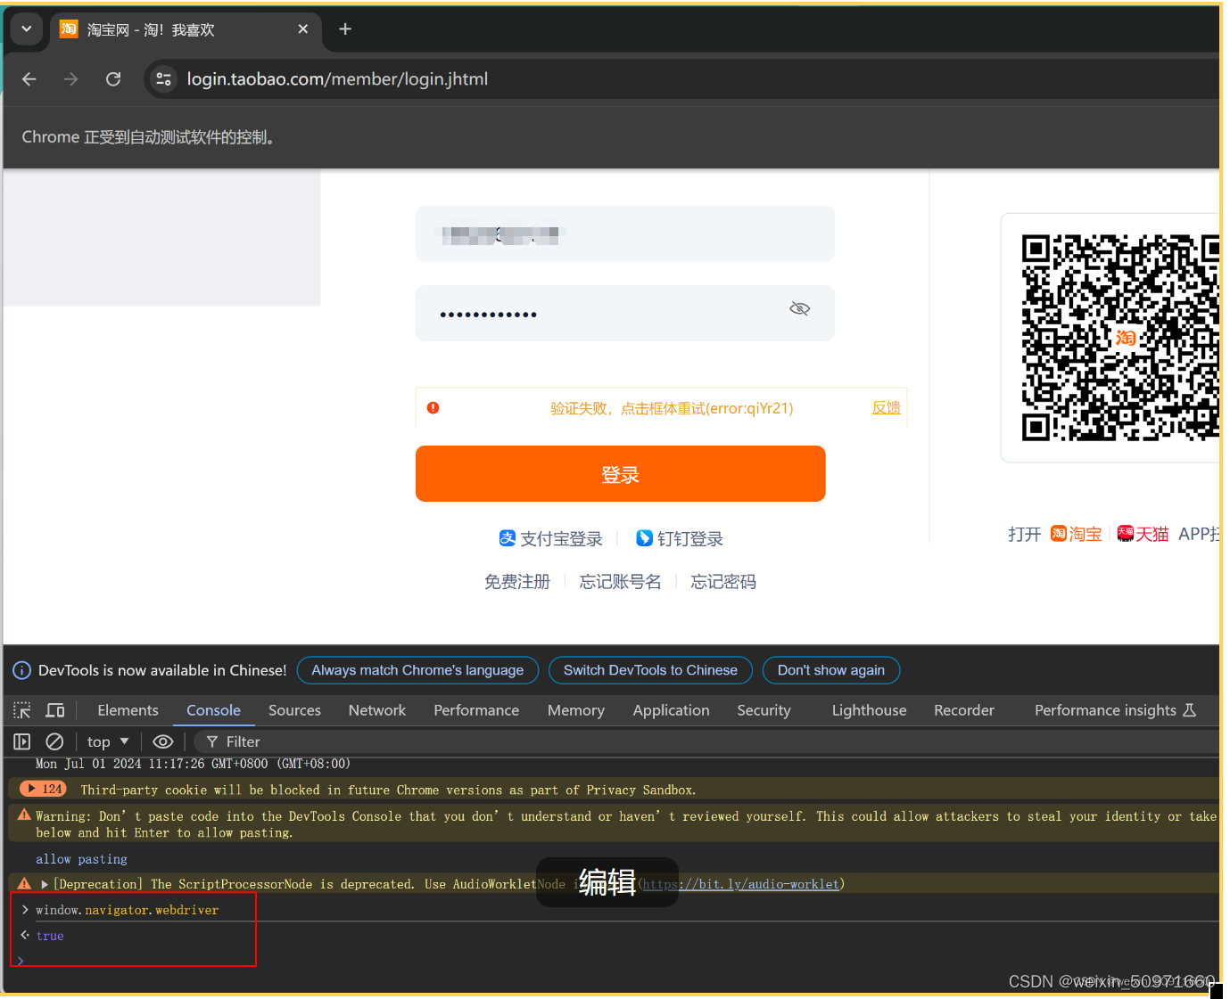Image resolution: width=1230 pixels, height=999 pixels.
Task: Open the 反馈 feedback link
Action: pos(886,407)
